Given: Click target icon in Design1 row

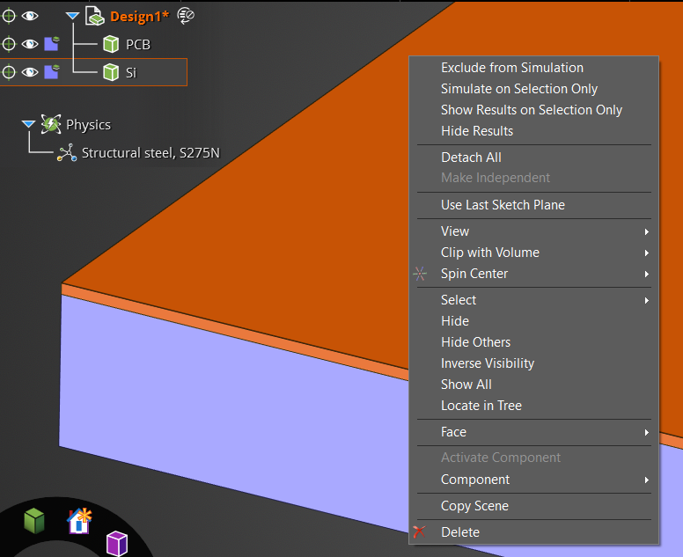Looking at the screenshot, I should [9, 16].
